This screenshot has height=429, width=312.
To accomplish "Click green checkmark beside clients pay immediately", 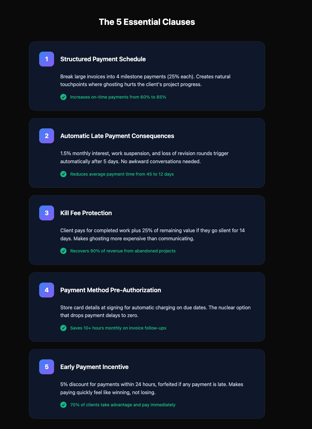I will point(63,405).
